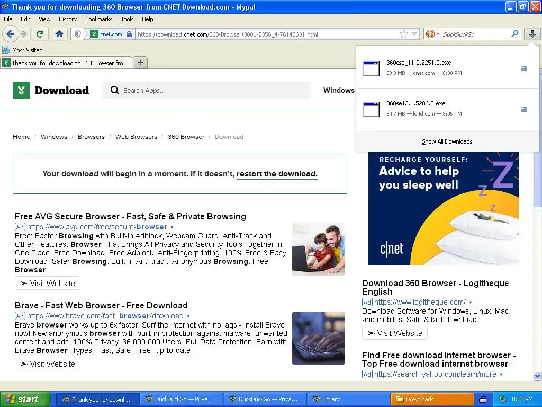Reload the current page
This screenshot has width=542, height=407.
pyautogui.click(x=40, y=34)
